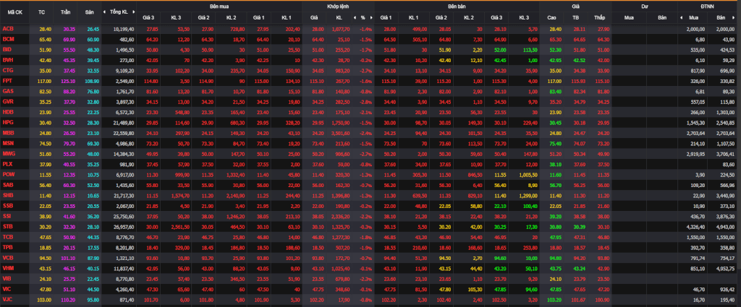Click the Bên bán group header
Image resolution: width=741 pixels, height=307 pixels.
pyautogui.click(x=457, y=7)
